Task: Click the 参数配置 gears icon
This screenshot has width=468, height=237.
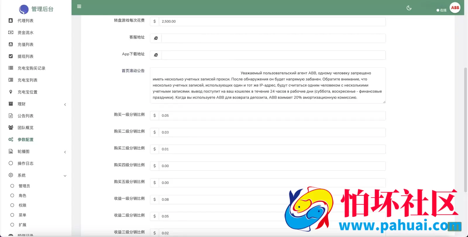Action: pyautogui.click(x=11, y=140)
